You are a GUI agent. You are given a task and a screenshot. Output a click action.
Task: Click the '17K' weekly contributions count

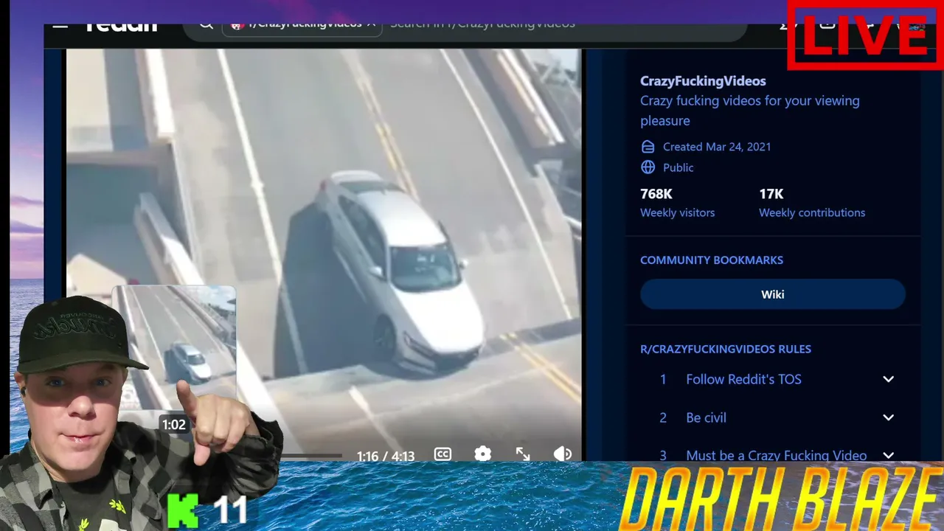pyautogui.click(x=771, y=194)
